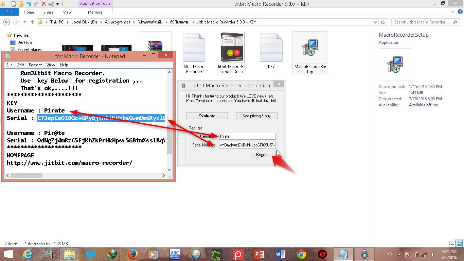Open Notepad's Help menu
The image size is (464, 261).
tap(64, 65)
